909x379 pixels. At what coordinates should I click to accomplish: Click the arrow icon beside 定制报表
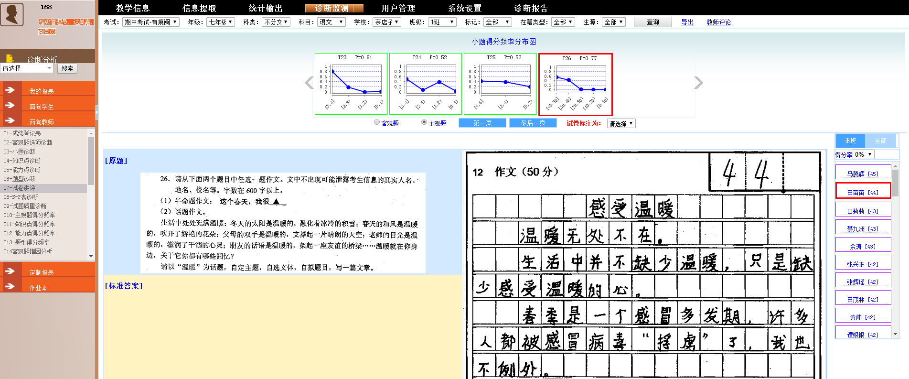[10, 271]
